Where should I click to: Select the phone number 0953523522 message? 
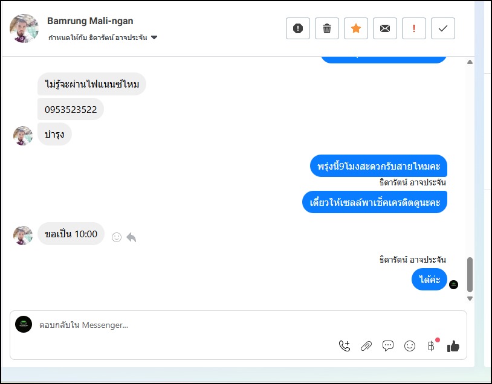pyautogui.click(x=71, y=109)
